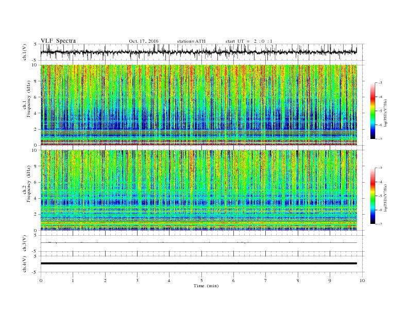Click the thin ch.3 voltage trace line

(x=198, y=243)
